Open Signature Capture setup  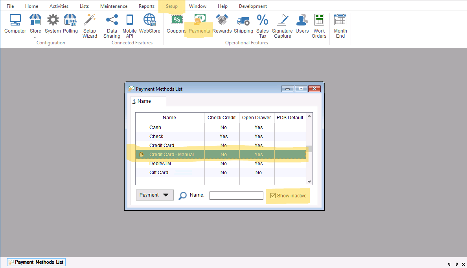coord(282,26)
